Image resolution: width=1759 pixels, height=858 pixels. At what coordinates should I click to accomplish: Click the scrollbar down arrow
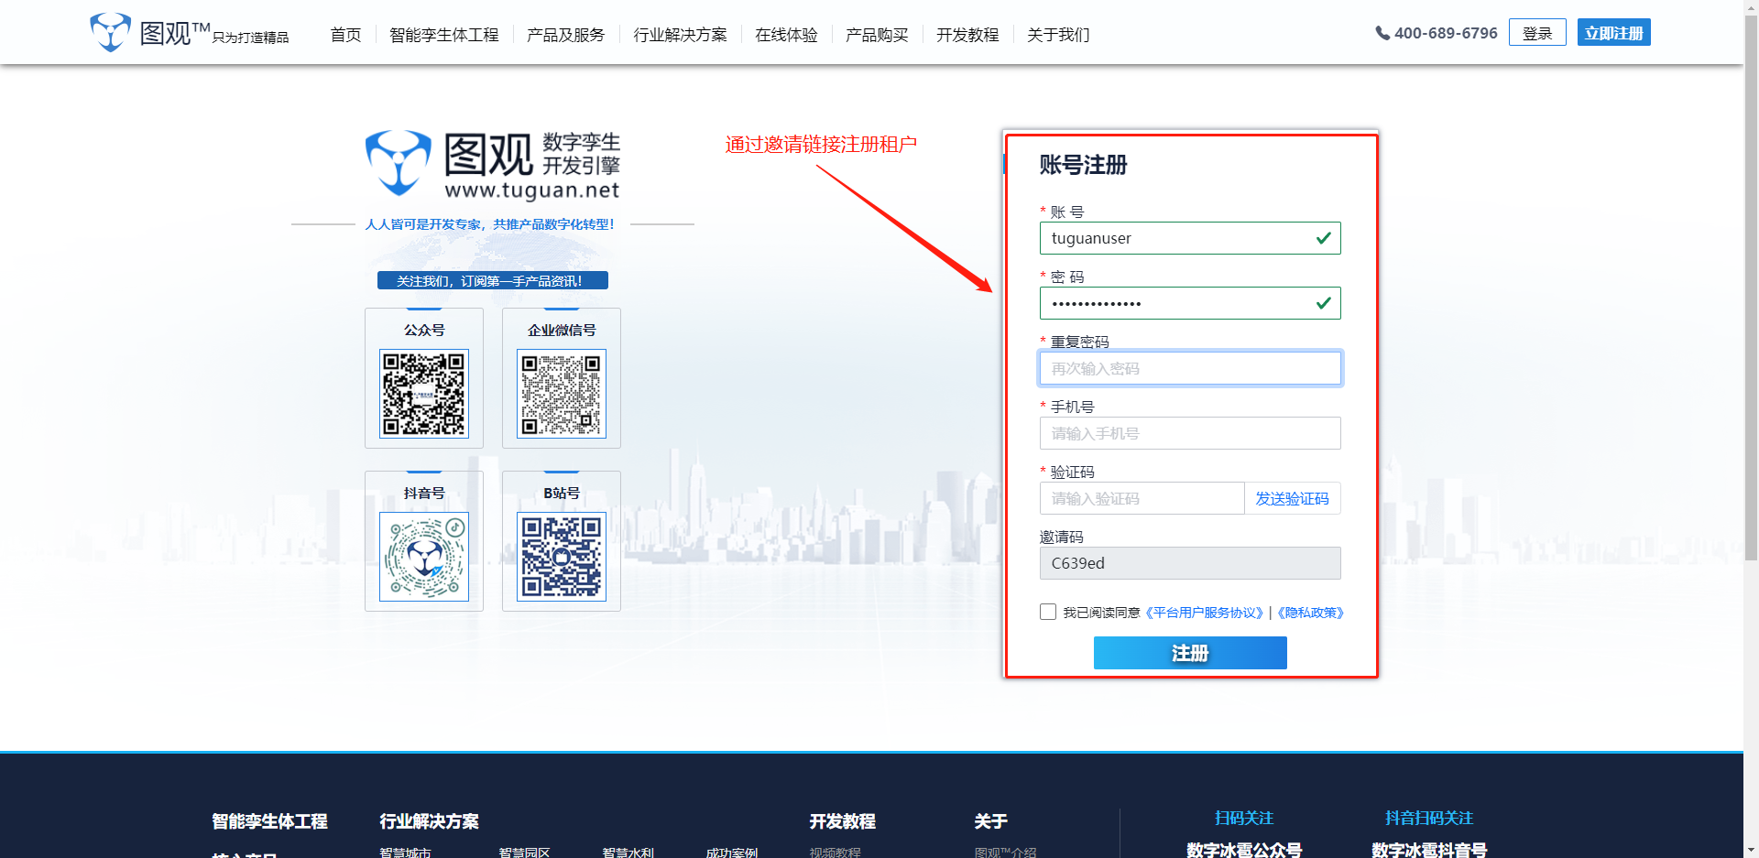[x=1751, y=850]
